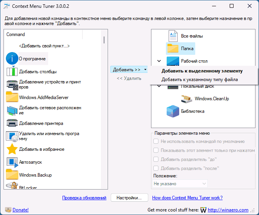Screen dimensions: 259x215
Task: Open the Проверка обновлений link
Action: pos(84,198)
